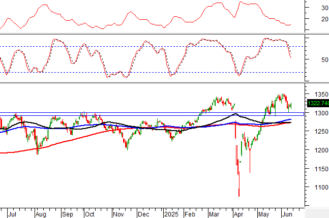Select the 1100 price axis label
The width and height of the screenshot is (329, 218).
(321, 187)
